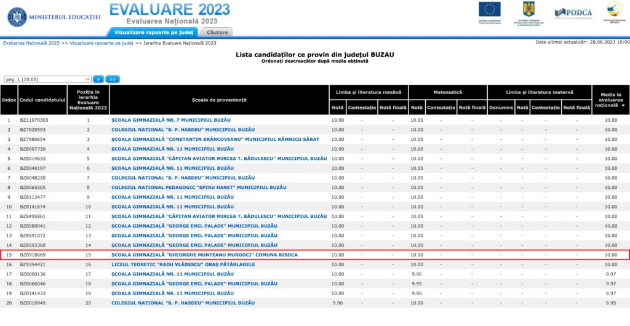Click the Guvernul României coat of arms
The image size is (630, 326).
(528, 10)
